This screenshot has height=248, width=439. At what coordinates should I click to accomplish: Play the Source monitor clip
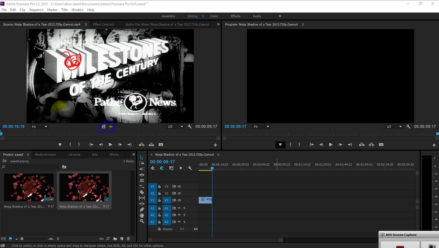click(110, 145)
